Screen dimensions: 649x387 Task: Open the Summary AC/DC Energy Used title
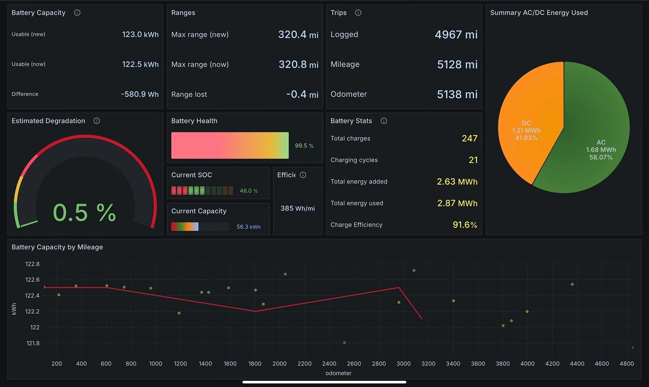[x=539, y=13]
